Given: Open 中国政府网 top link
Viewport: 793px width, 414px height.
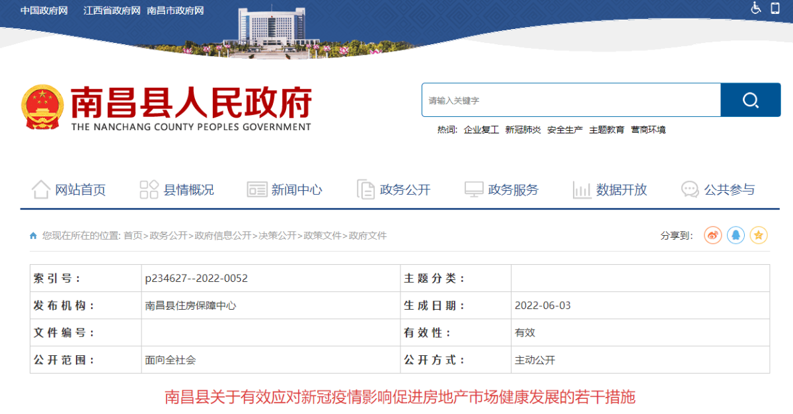Looking at the screenshot, I should 44,11.
